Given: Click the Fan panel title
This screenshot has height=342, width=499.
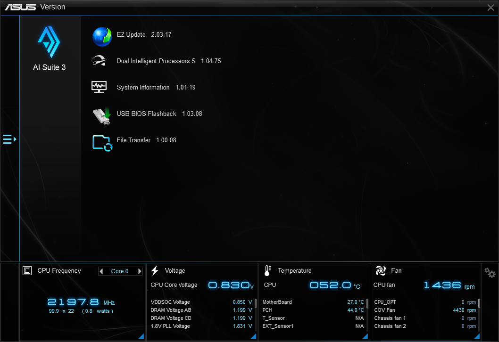Looking at the screenshot, I should pos(396,270).
